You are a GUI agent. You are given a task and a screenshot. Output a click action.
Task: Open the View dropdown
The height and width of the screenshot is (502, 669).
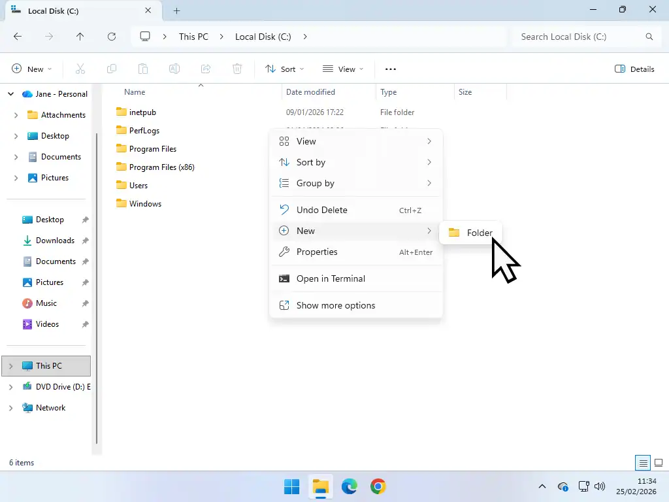[x=342, y=69]
